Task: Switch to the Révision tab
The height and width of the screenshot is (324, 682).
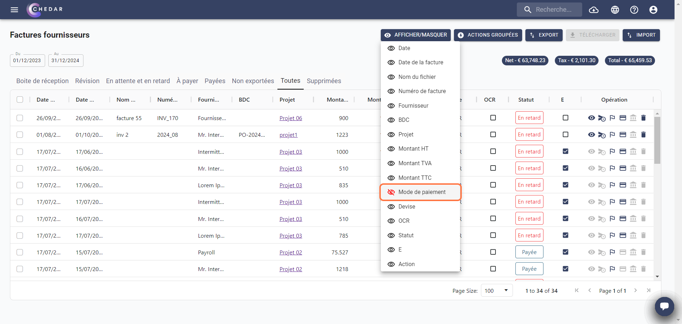Action: [87, 81]
